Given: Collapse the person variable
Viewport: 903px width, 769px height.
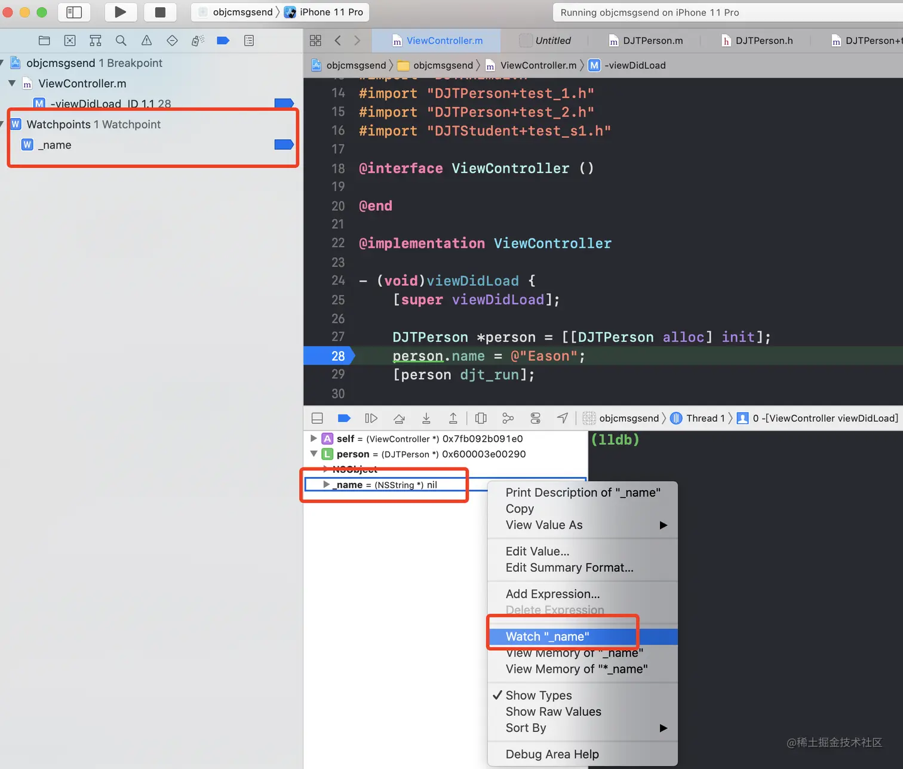Looking at the screenshot, I should (x=314, y=454).
